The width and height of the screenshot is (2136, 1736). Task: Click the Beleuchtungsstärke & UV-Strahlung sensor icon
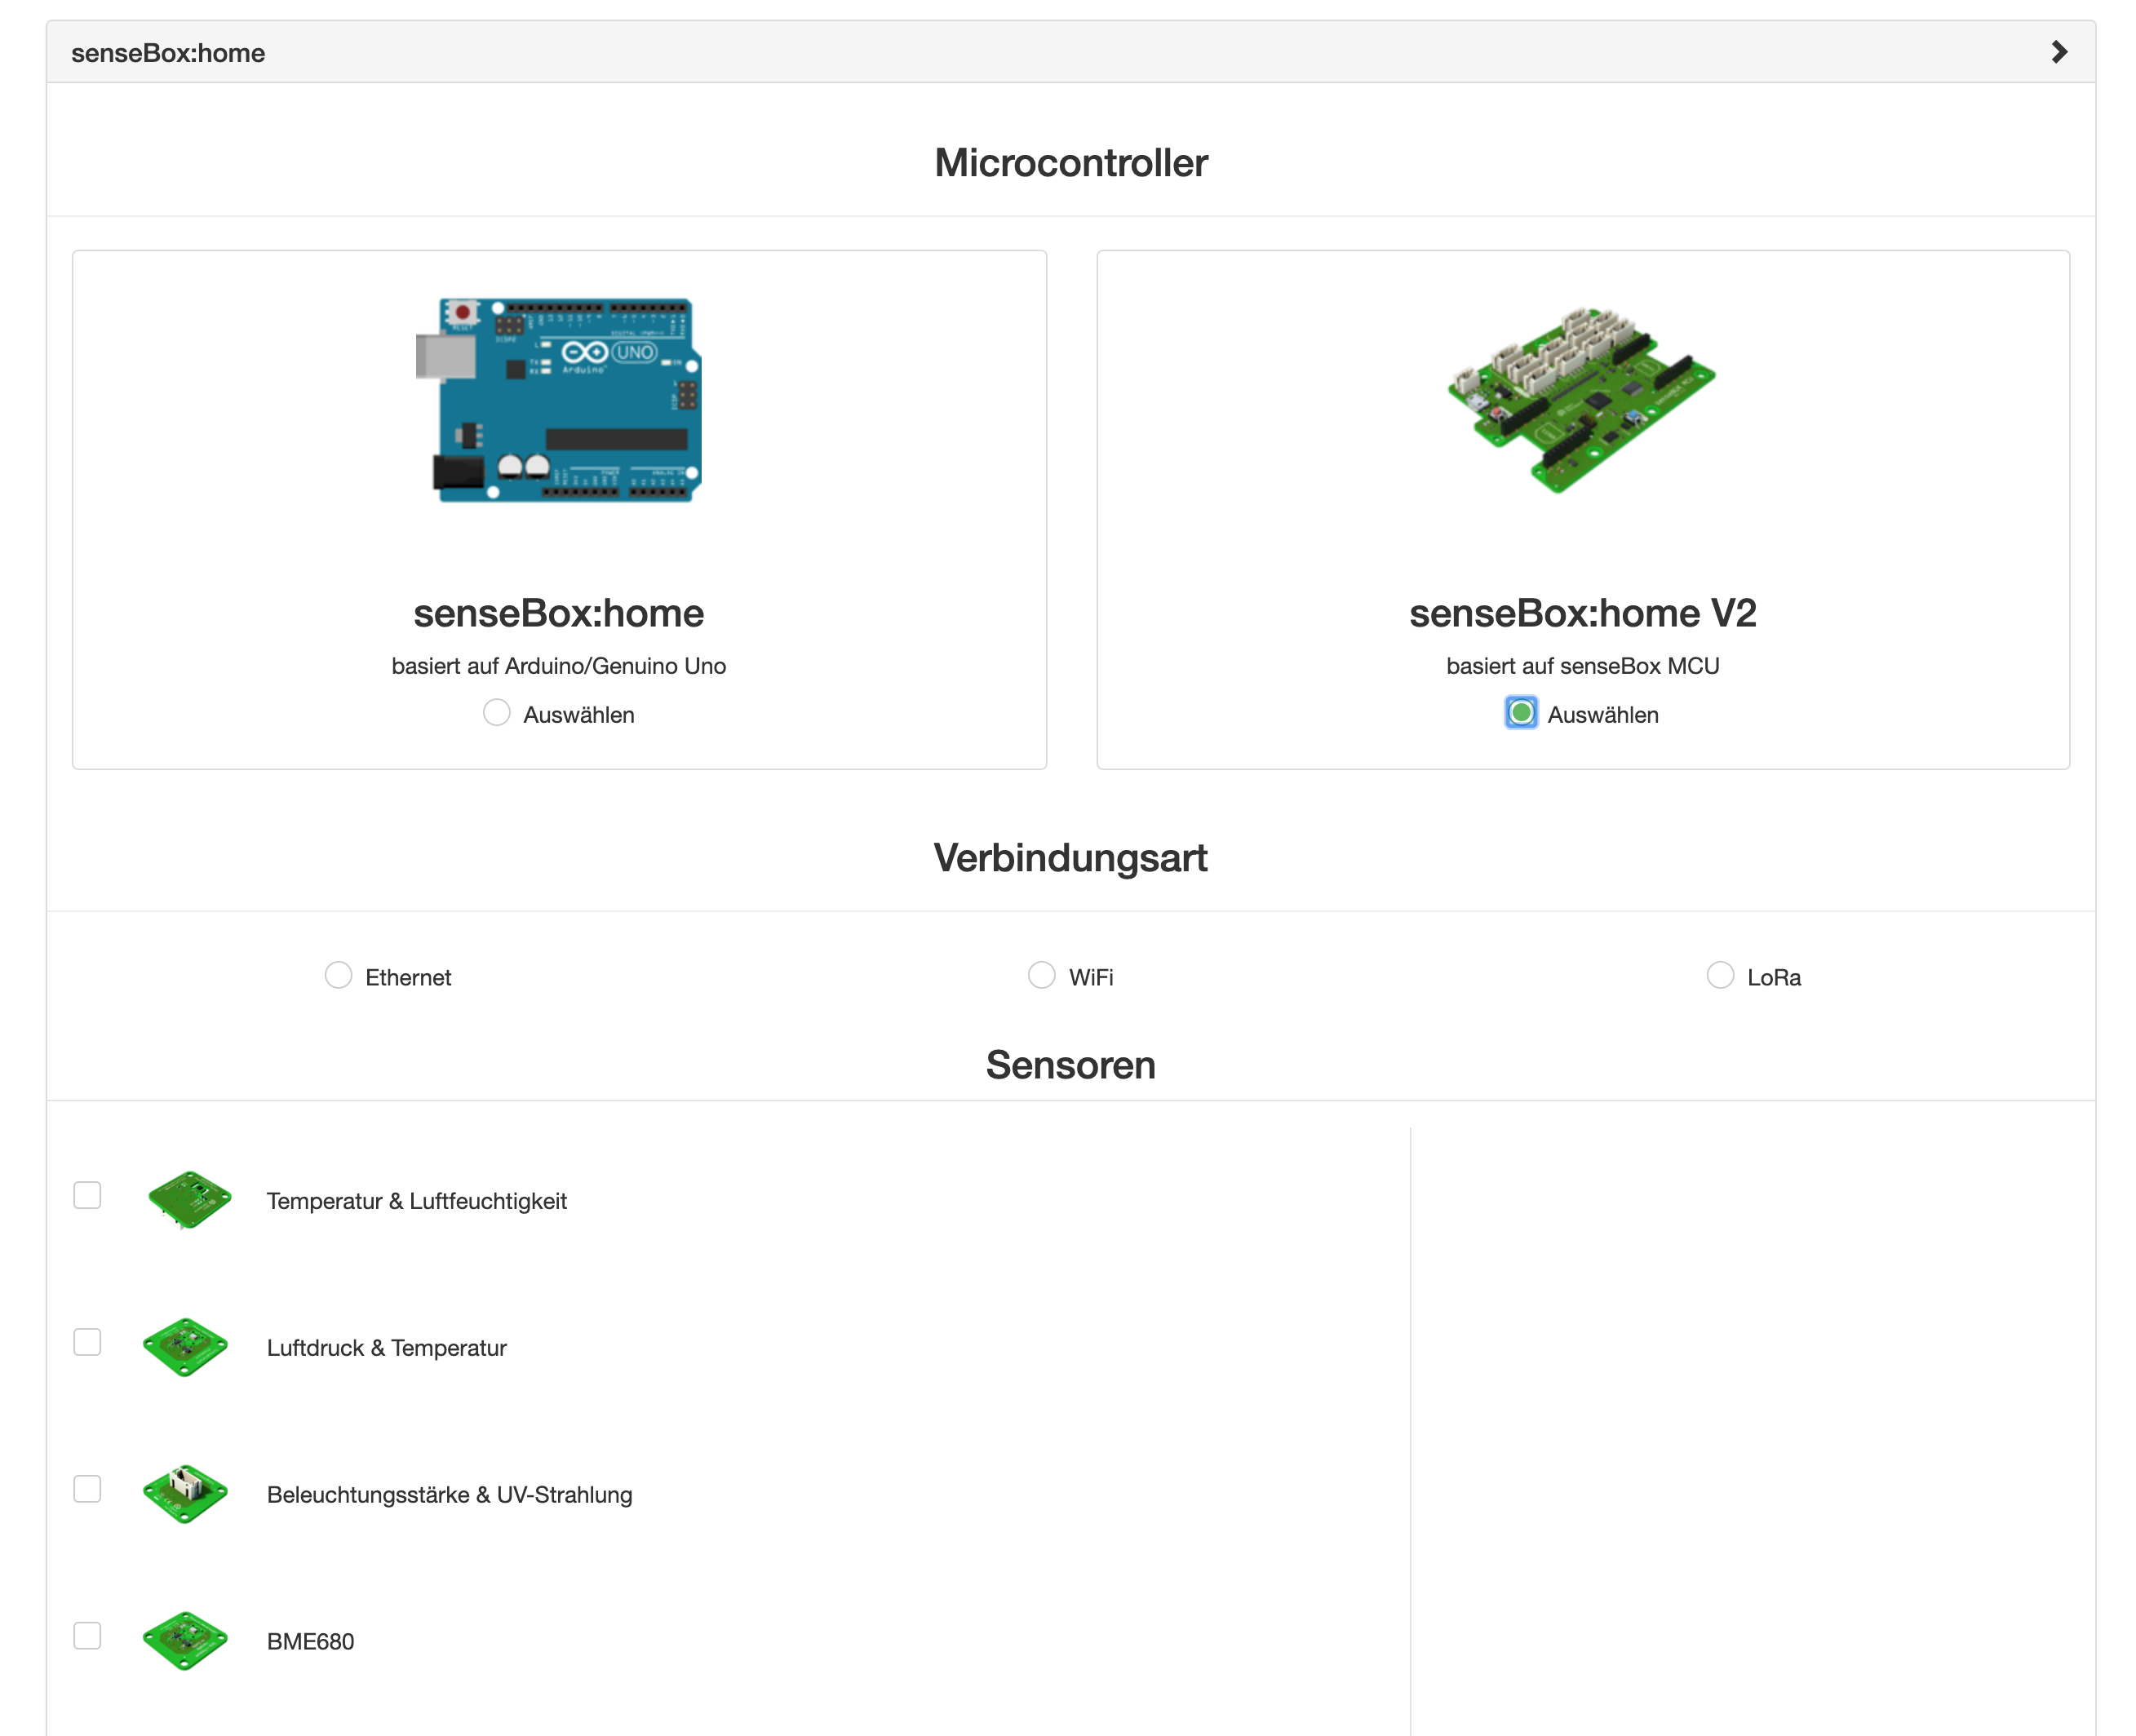click(186, 1493)
